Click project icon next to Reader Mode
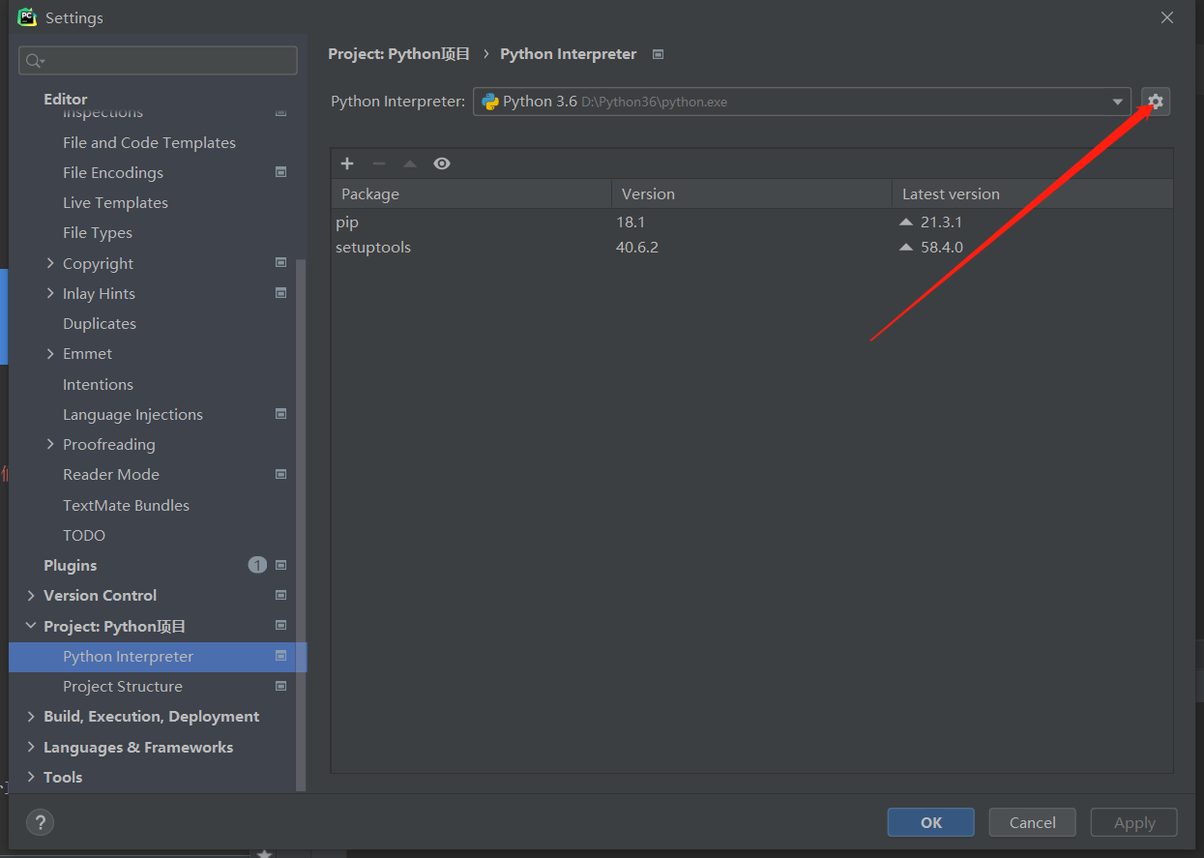Viewport: 1204px width, 858px height. [x=281, y=474]
